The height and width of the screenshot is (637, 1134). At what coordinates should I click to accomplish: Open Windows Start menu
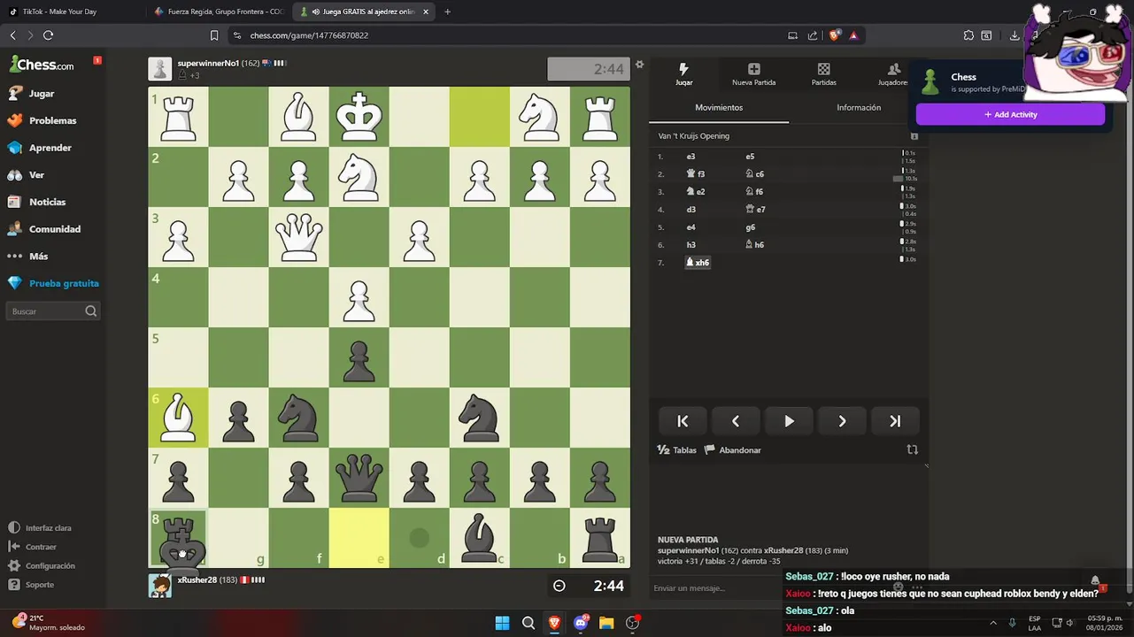pyautogui.click(x=502, y=623)
